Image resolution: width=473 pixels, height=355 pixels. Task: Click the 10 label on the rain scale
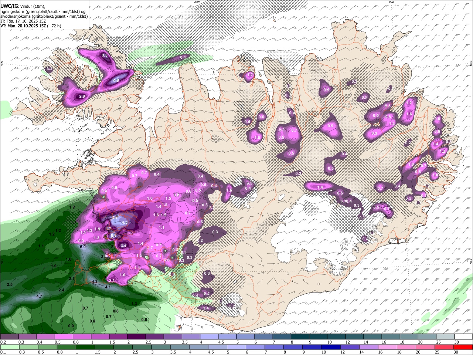(x=324, y=352)
